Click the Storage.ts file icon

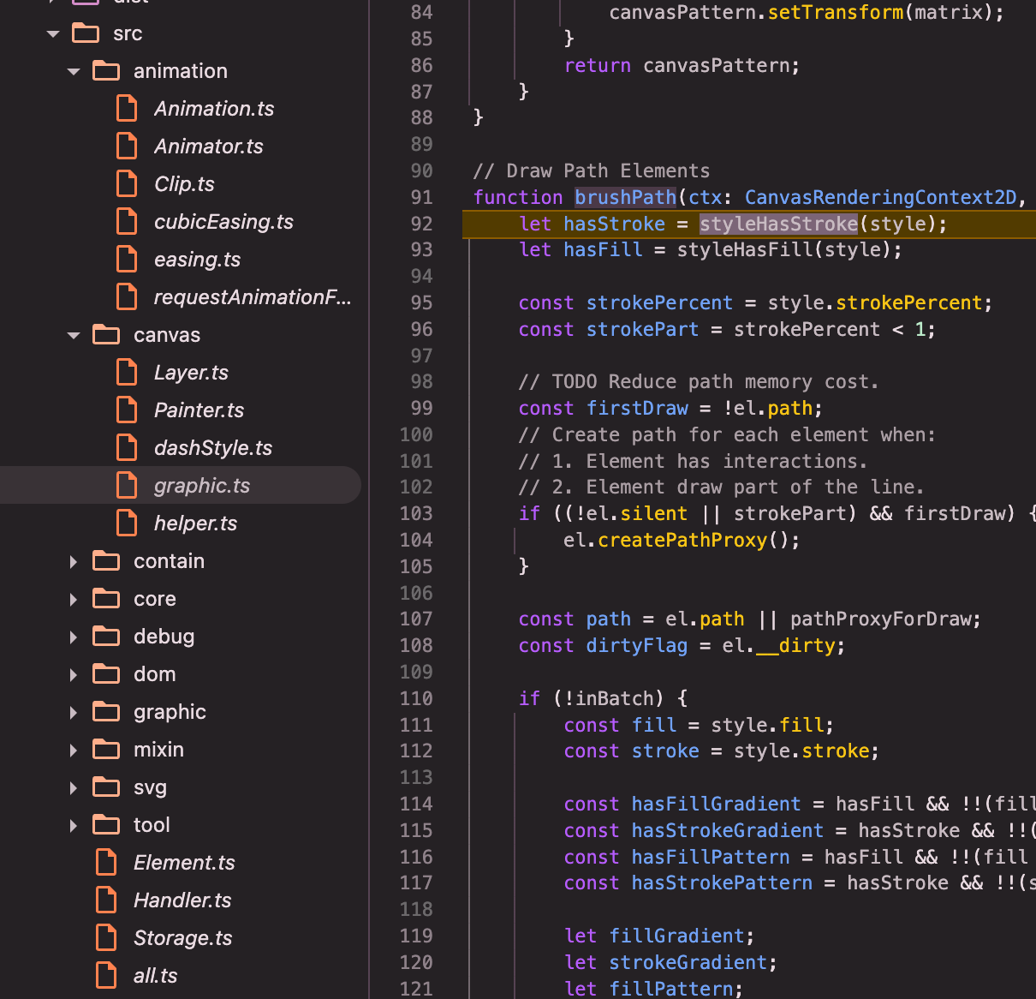click(x=106, y=938)
